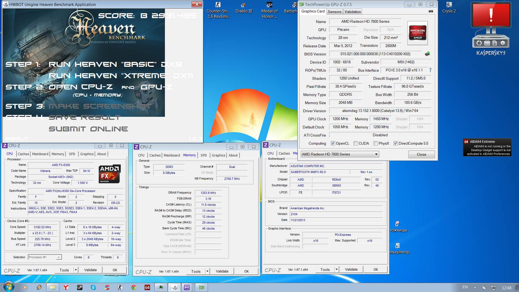The height and width of the screenshot is (292, 519).
Task: Switch to Sensors tab in GPU-Z
Action: point(334,12)
